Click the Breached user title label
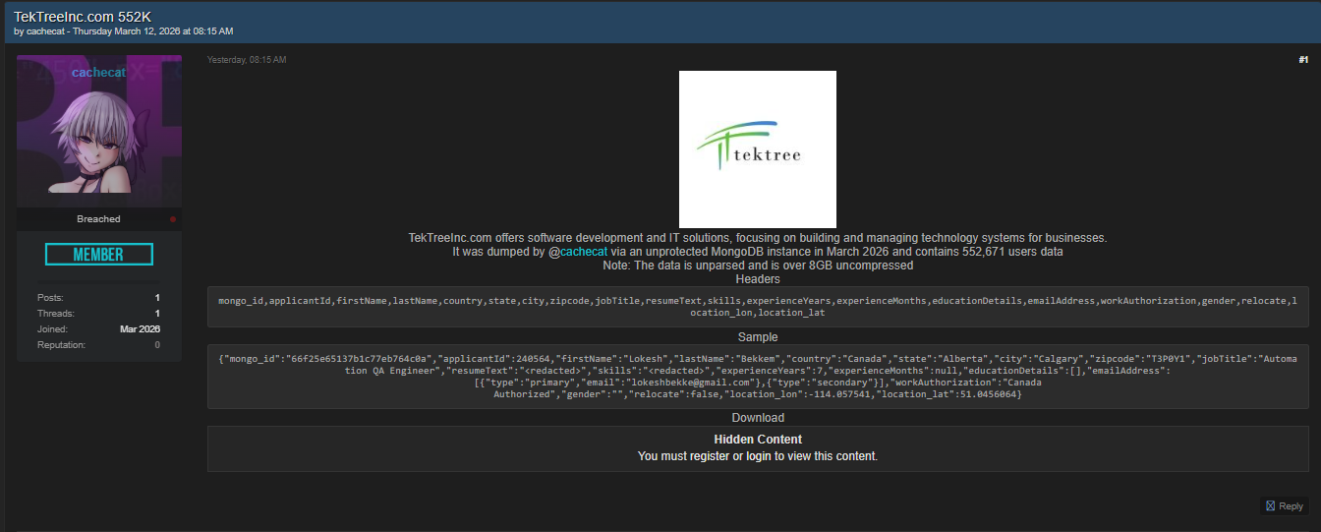Image resolution: width=1321 pixels, height=532 pixels. click(x=98, y=219)
